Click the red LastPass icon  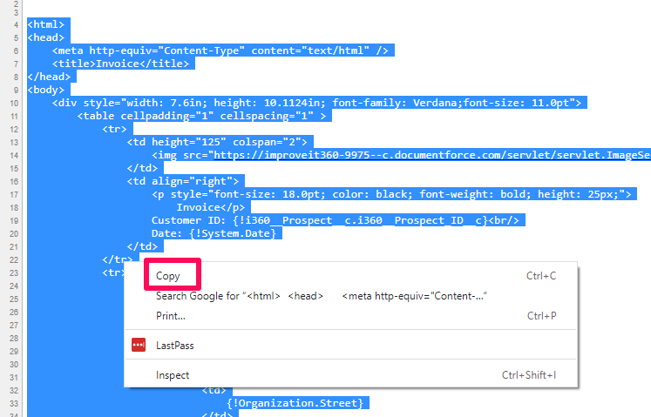[x=139, y=345]
